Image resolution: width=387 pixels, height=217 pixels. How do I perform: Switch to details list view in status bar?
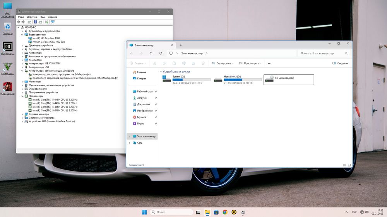[344, 165]
